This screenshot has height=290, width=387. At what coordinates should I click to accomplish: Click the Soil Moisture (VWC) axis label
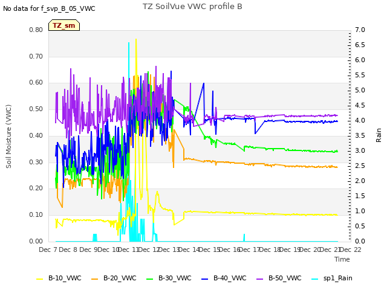8,137
